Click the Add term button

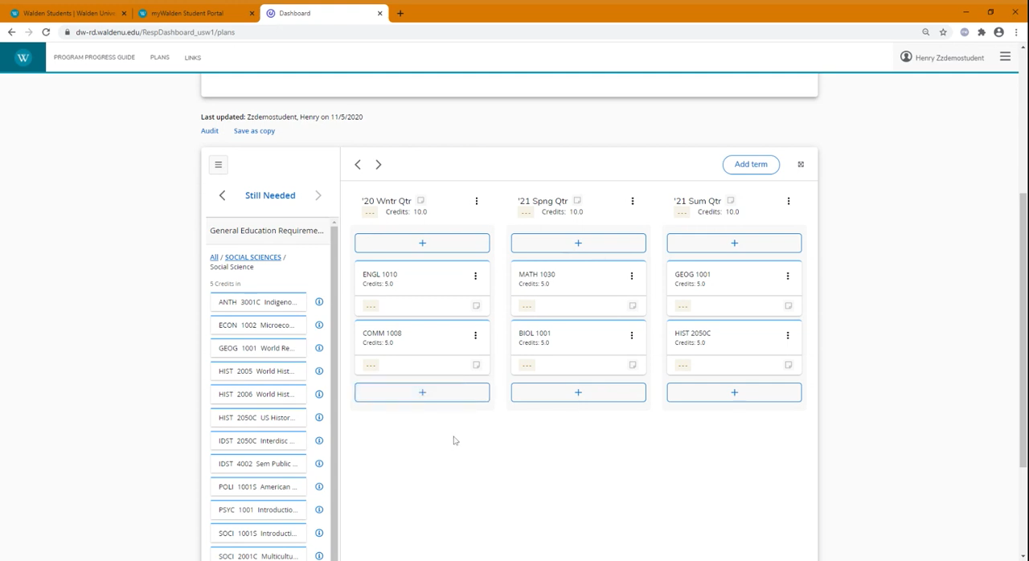750,164
